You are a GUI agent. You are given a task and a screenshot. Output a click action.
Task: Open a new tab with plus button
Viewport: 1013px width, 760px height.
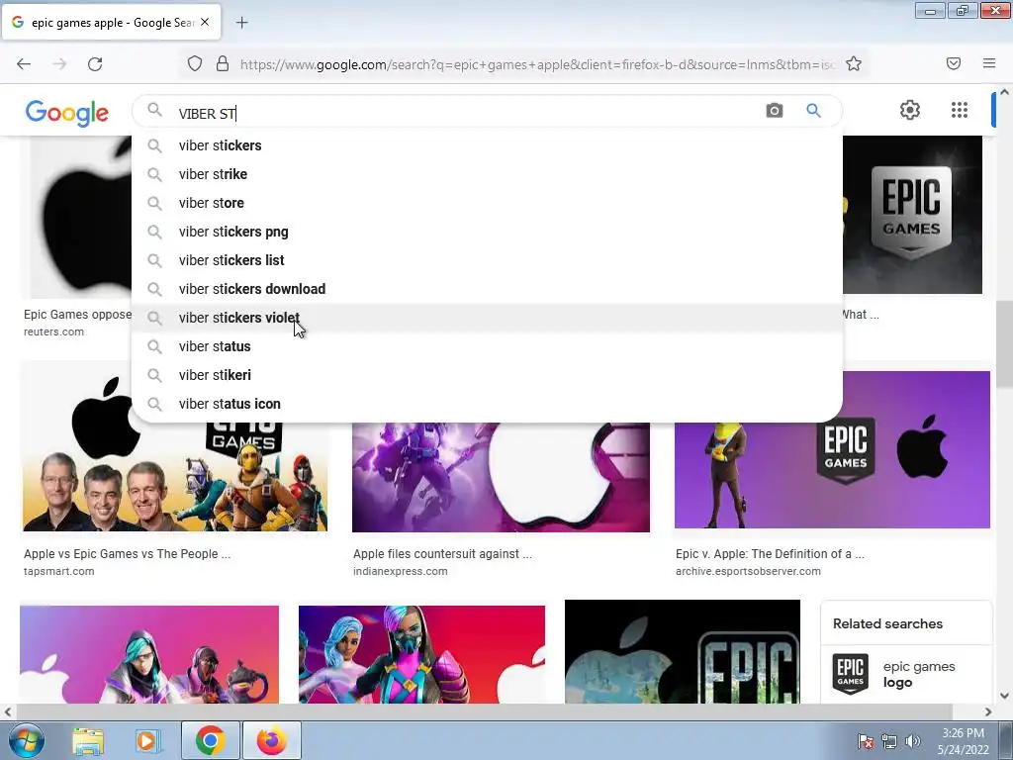(241, 23)
